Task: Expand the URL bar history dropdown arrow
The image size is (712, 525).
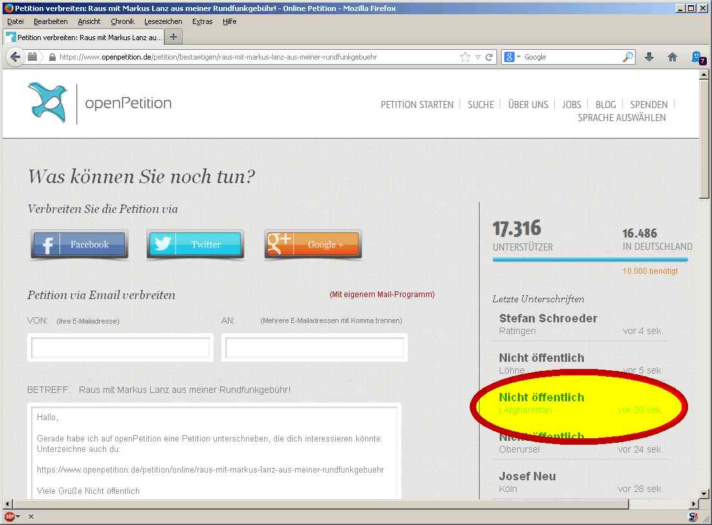Action: pos(478,57)
